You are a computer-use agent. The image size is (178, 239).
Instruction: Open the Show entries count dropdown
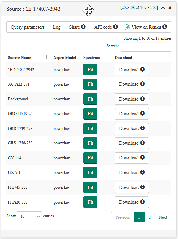[29, 216]
